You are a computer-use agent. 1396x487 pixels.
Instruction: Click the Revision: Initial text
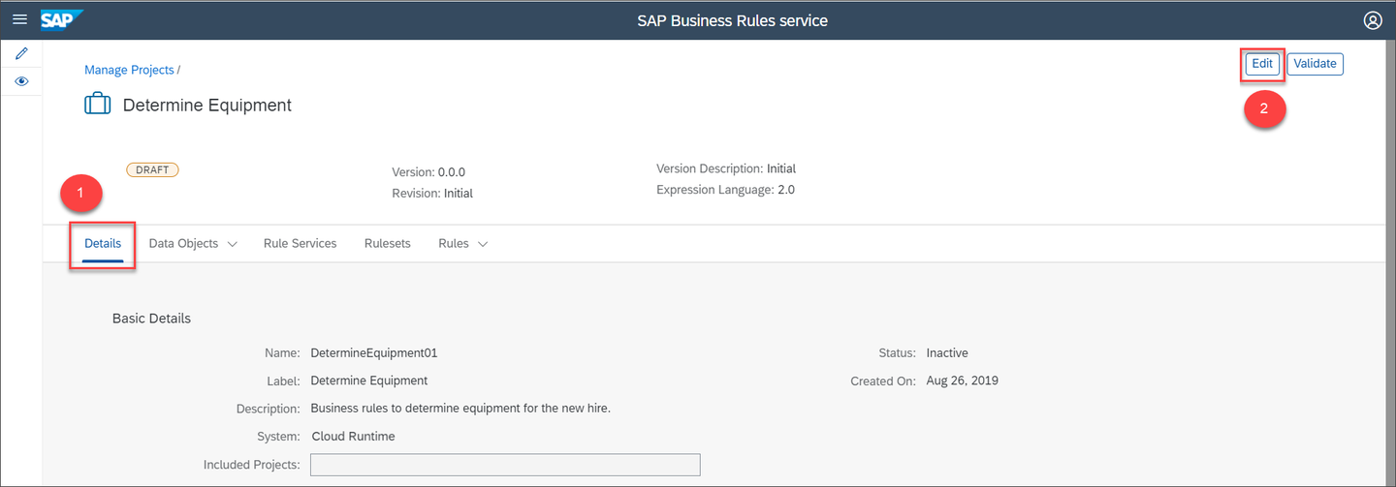(432, 194)
